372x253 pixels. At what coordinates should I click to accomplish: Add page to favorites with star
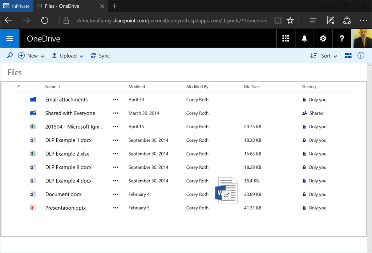290,21
